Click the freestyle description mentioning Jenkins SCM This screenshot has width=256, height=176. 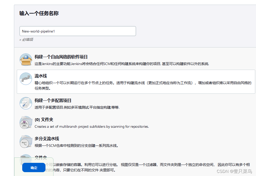coord(122,64)
